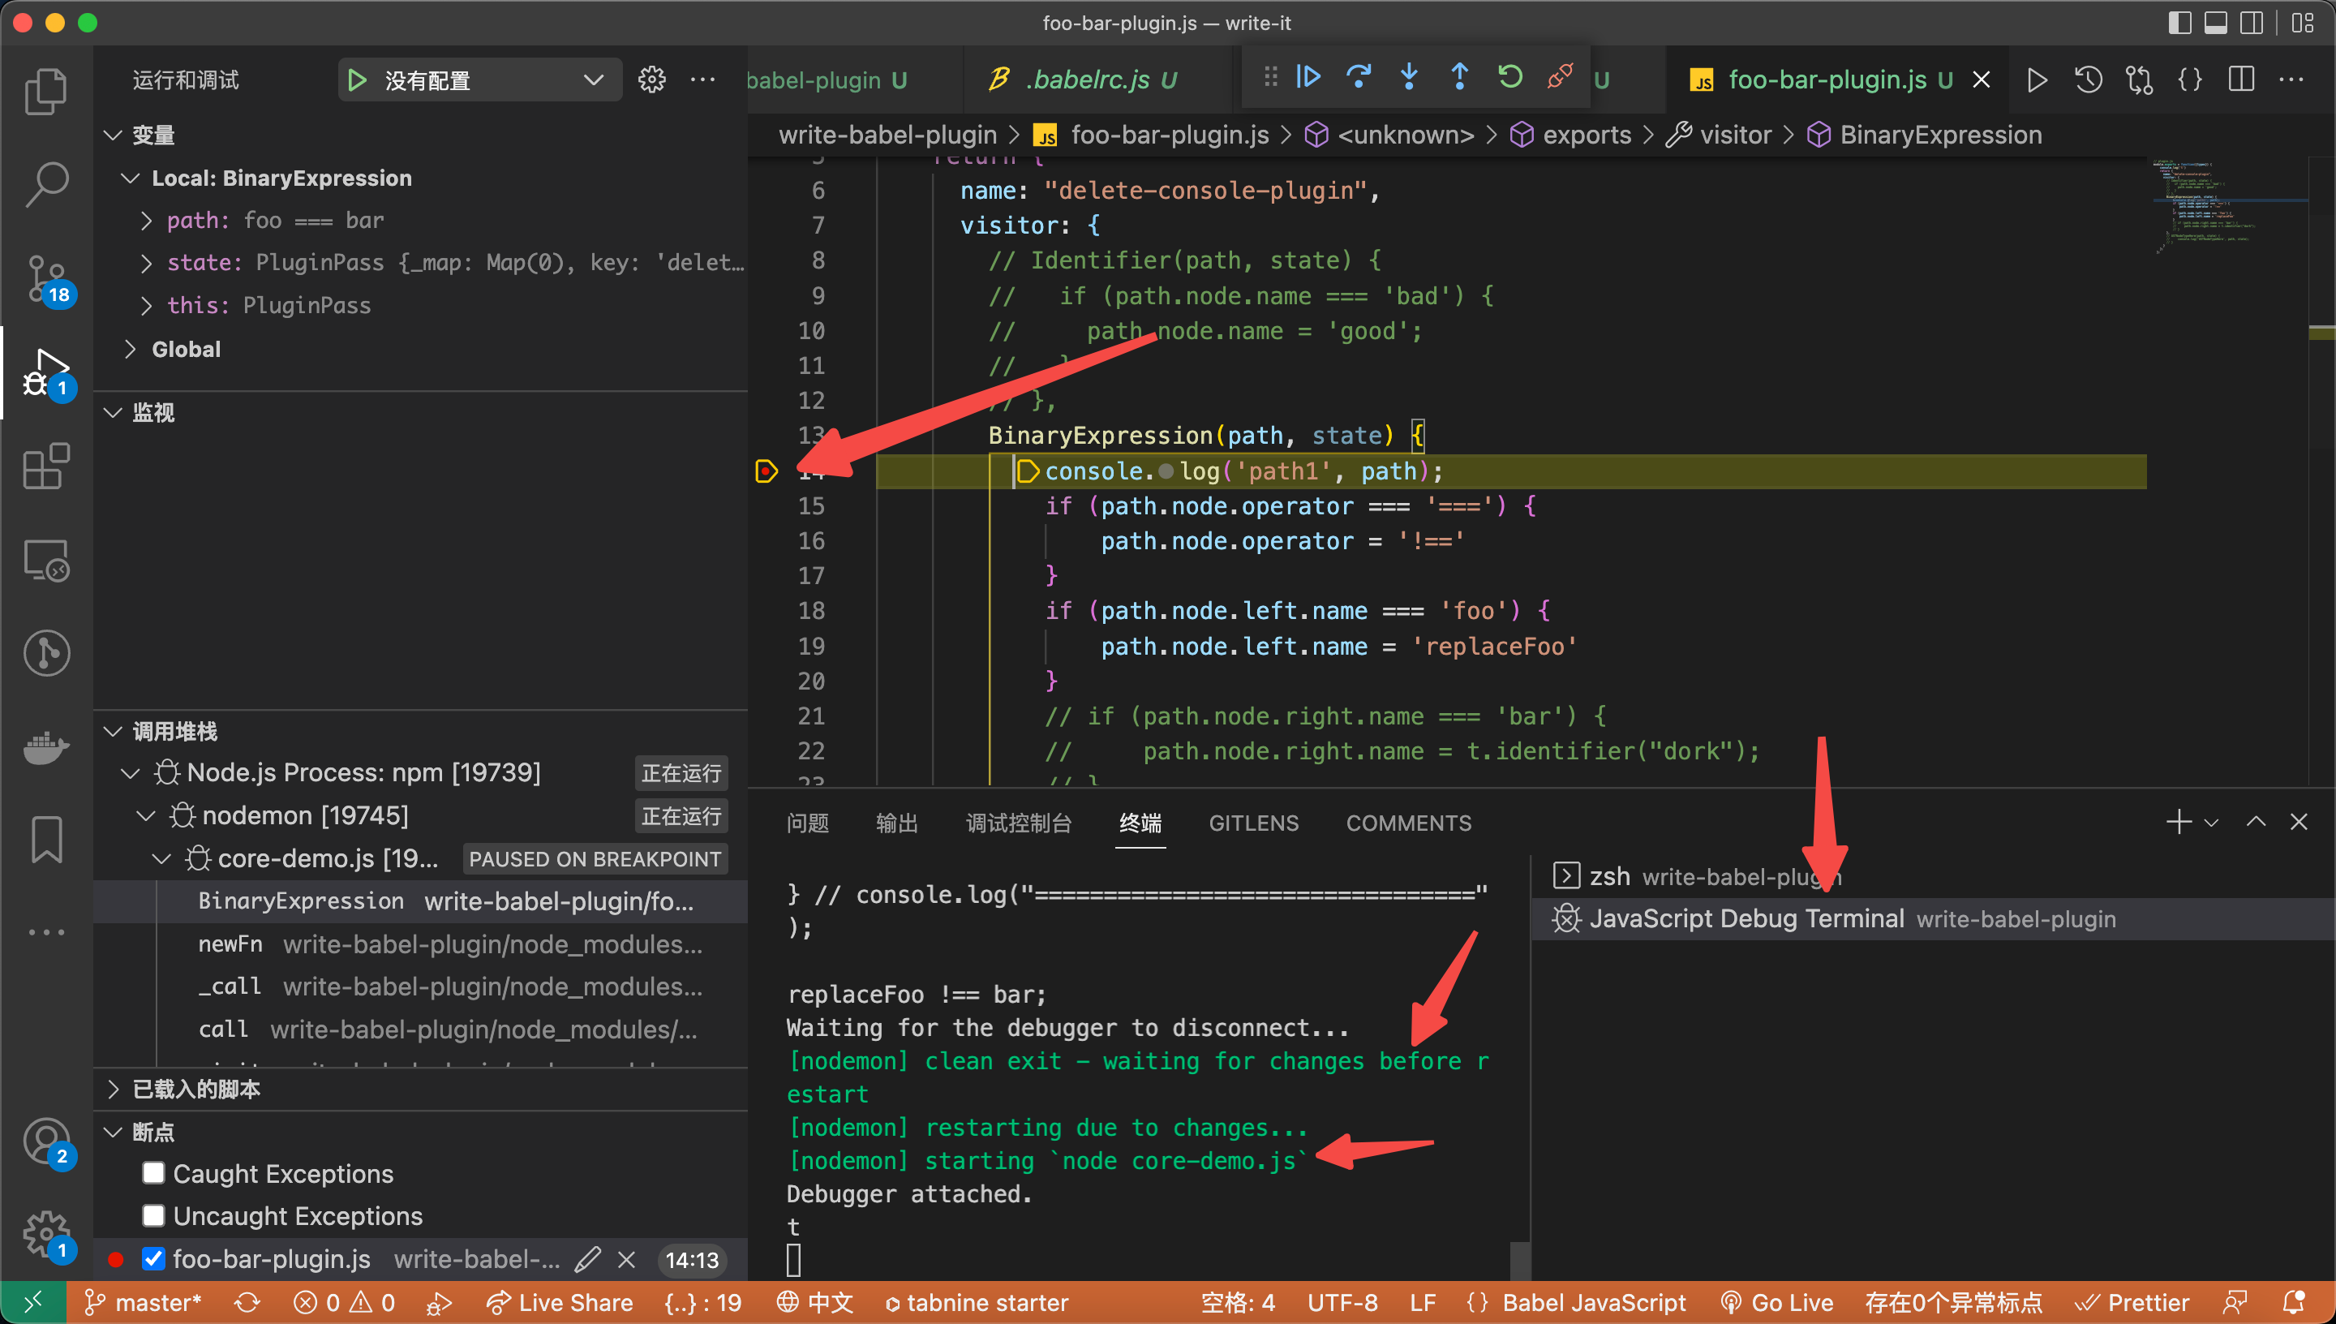Open Extensions view in activity bar
This screenshot has height=1324, width=2336.
[45, 467]
